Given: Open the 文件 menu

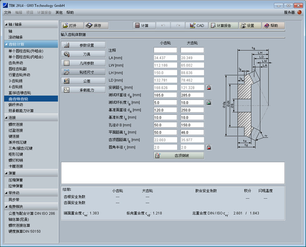Looking at the screenshot, I should point(7,13).
